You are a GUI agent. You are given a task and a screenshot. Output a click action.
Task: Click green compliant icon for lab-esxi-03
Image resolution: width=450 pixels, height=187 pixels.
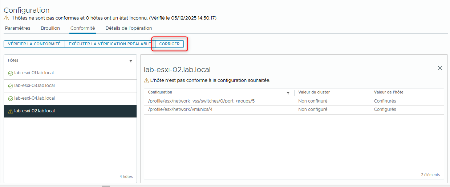[11, 86]
